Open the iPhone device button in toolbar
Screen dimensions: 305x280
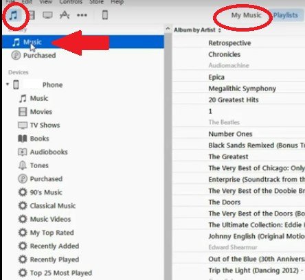pos(105,15)
